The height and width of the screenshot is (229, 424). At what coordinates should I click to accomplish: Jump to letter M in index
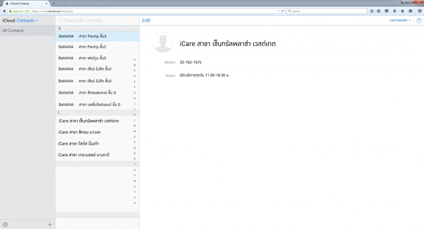click(135, 126)
